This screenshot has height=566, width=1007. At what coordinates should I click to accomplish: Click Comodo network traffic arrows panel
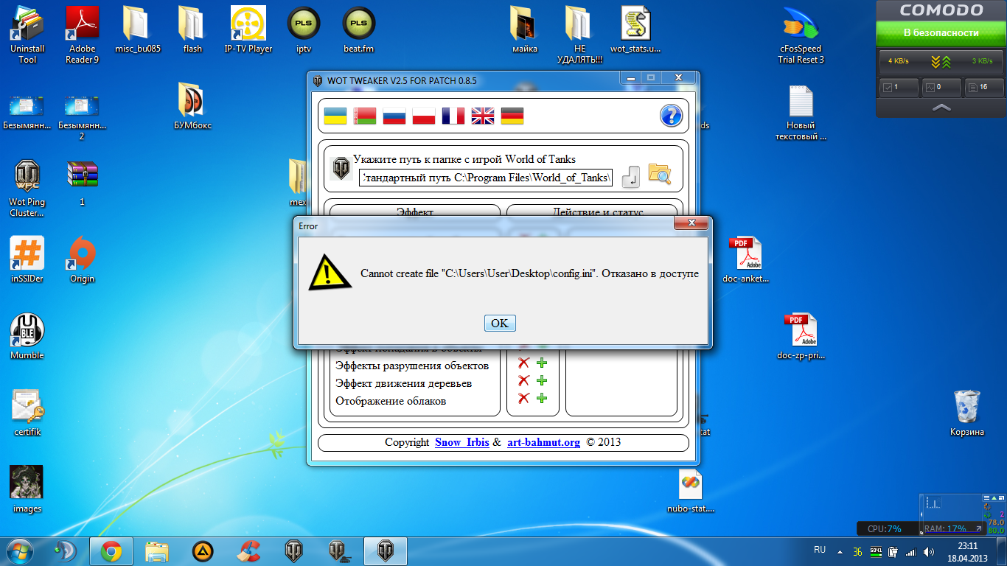pyautogui.click(x=941, y=60)
